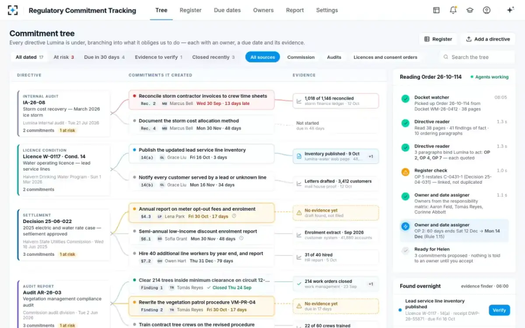525x328 pixels.
Task: Select the All dated filter chip
Action: click(x=29, y=57)
